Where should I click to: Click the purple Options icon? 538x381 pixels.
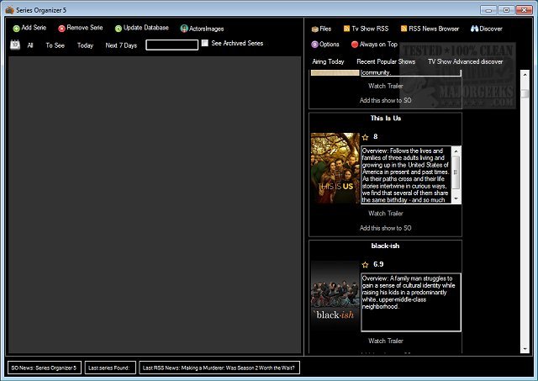pyautogui.click(x=314, y=45)
